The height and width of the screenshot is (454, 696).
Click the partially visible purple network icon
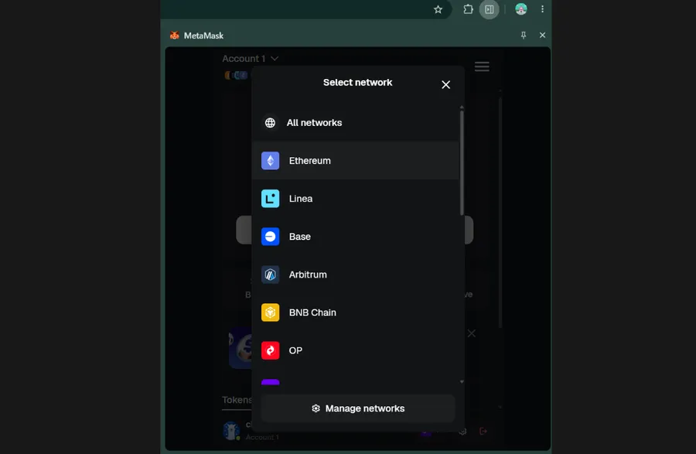[x=271, y=382]
